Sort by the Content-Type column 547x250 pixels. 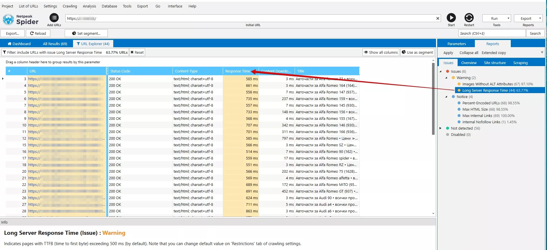[x=197, y=71]
